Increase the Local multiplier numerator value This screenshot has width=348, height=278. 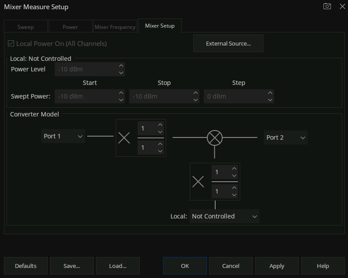[x=234, y=169]
